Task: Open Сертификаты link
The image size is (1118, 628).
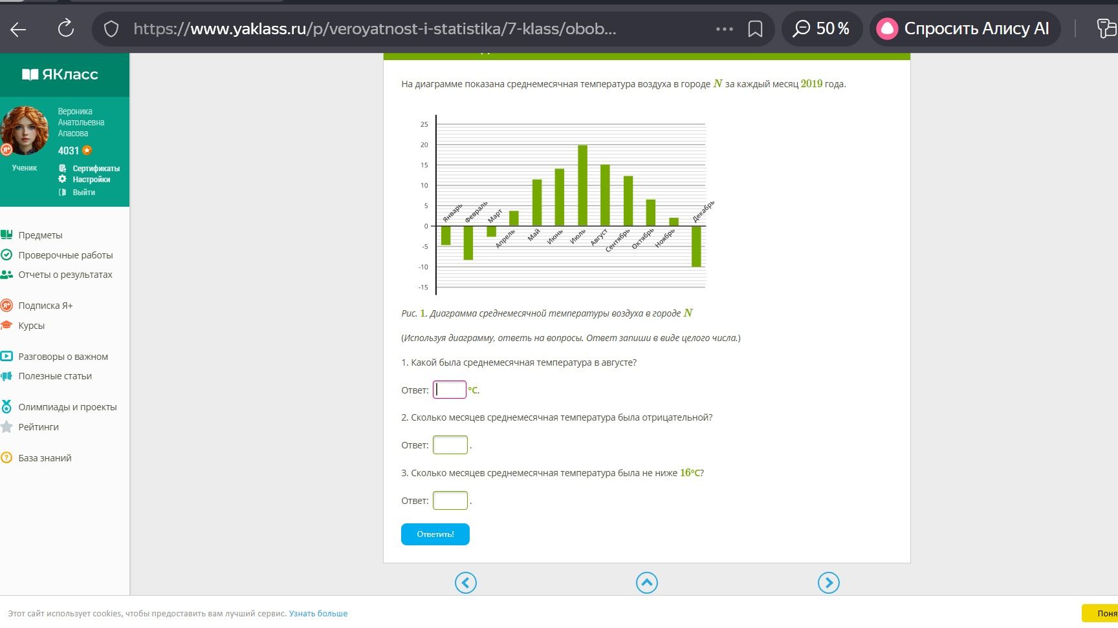Action: click(x=96, y=169)
